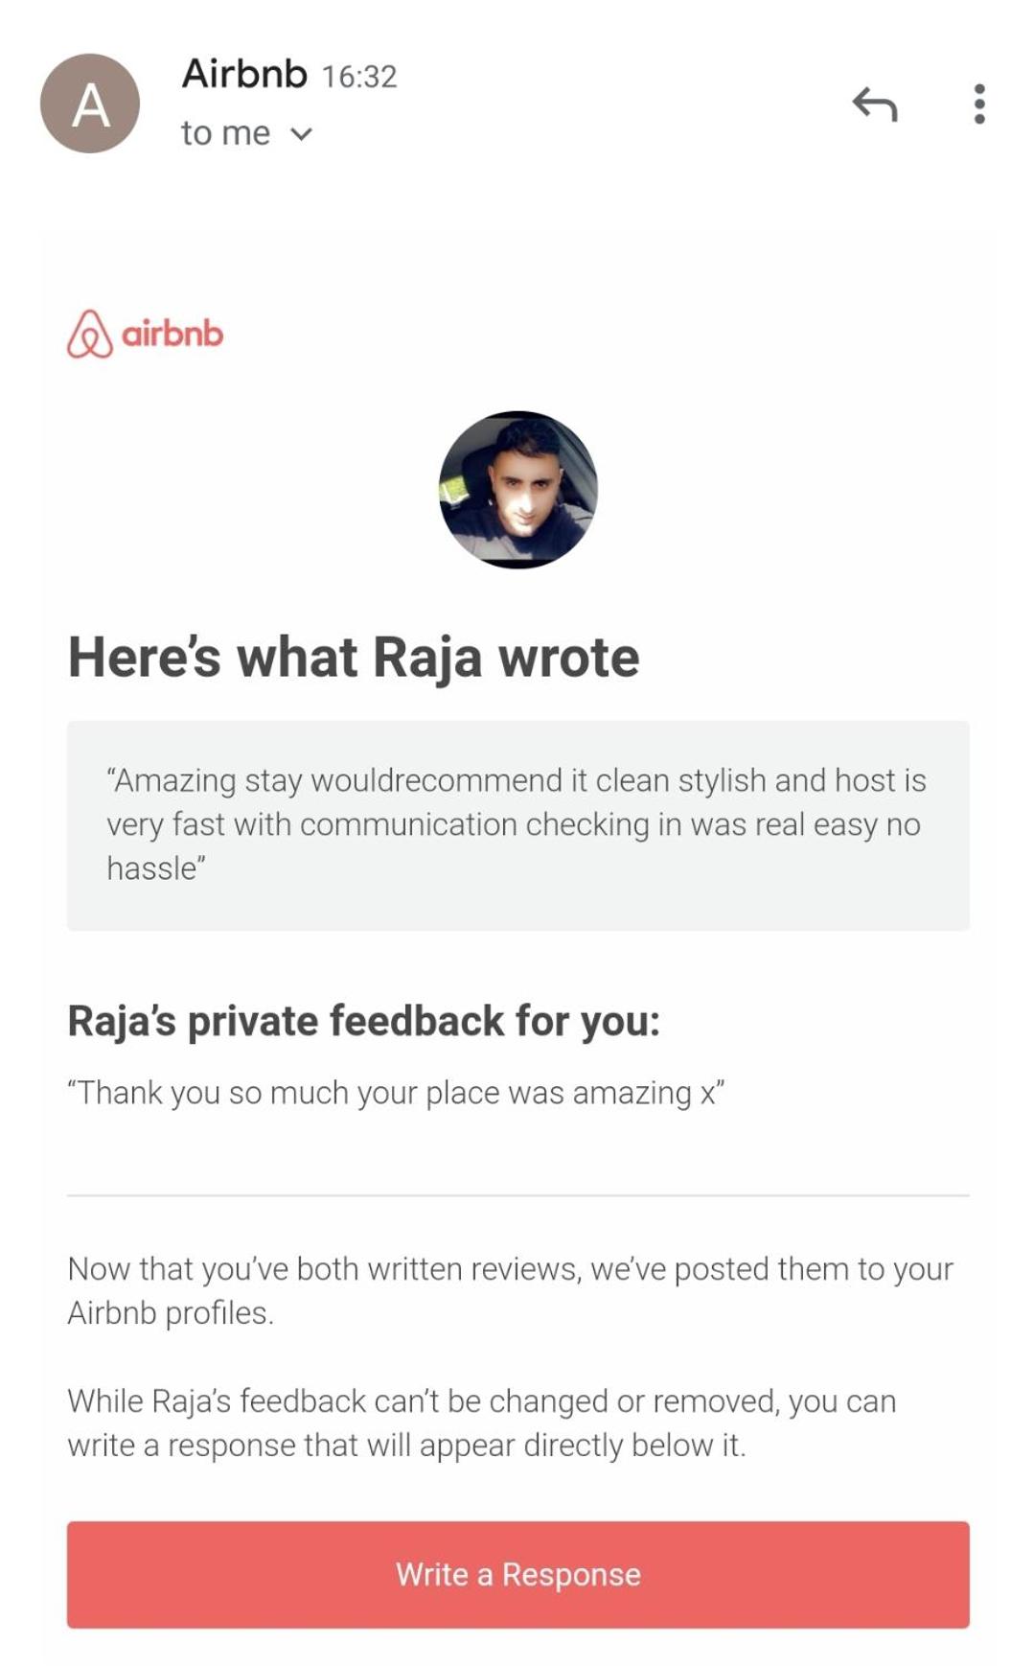This screenshot has width=1034, height=1666.
Task: Click "Raja's private feedback for you:" heading
Action: click(x=363, y=1021)
